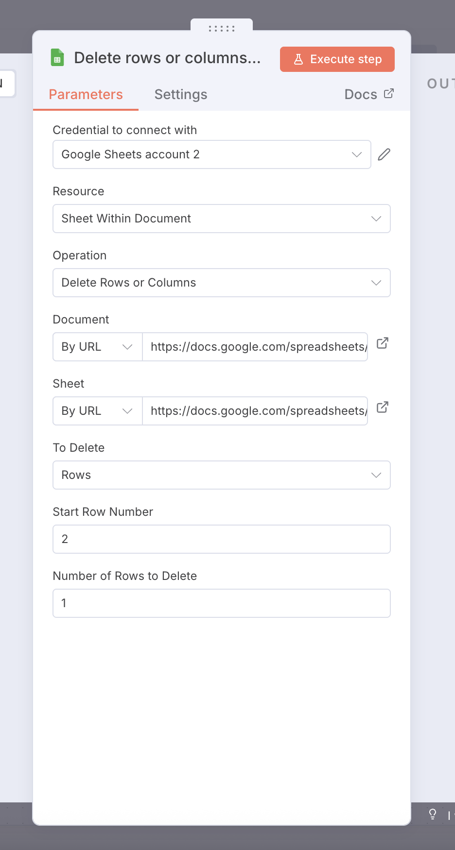Screen dimensions: 455x850
Task: Click the Start Row Number field
Action: [x=222, y=539]
